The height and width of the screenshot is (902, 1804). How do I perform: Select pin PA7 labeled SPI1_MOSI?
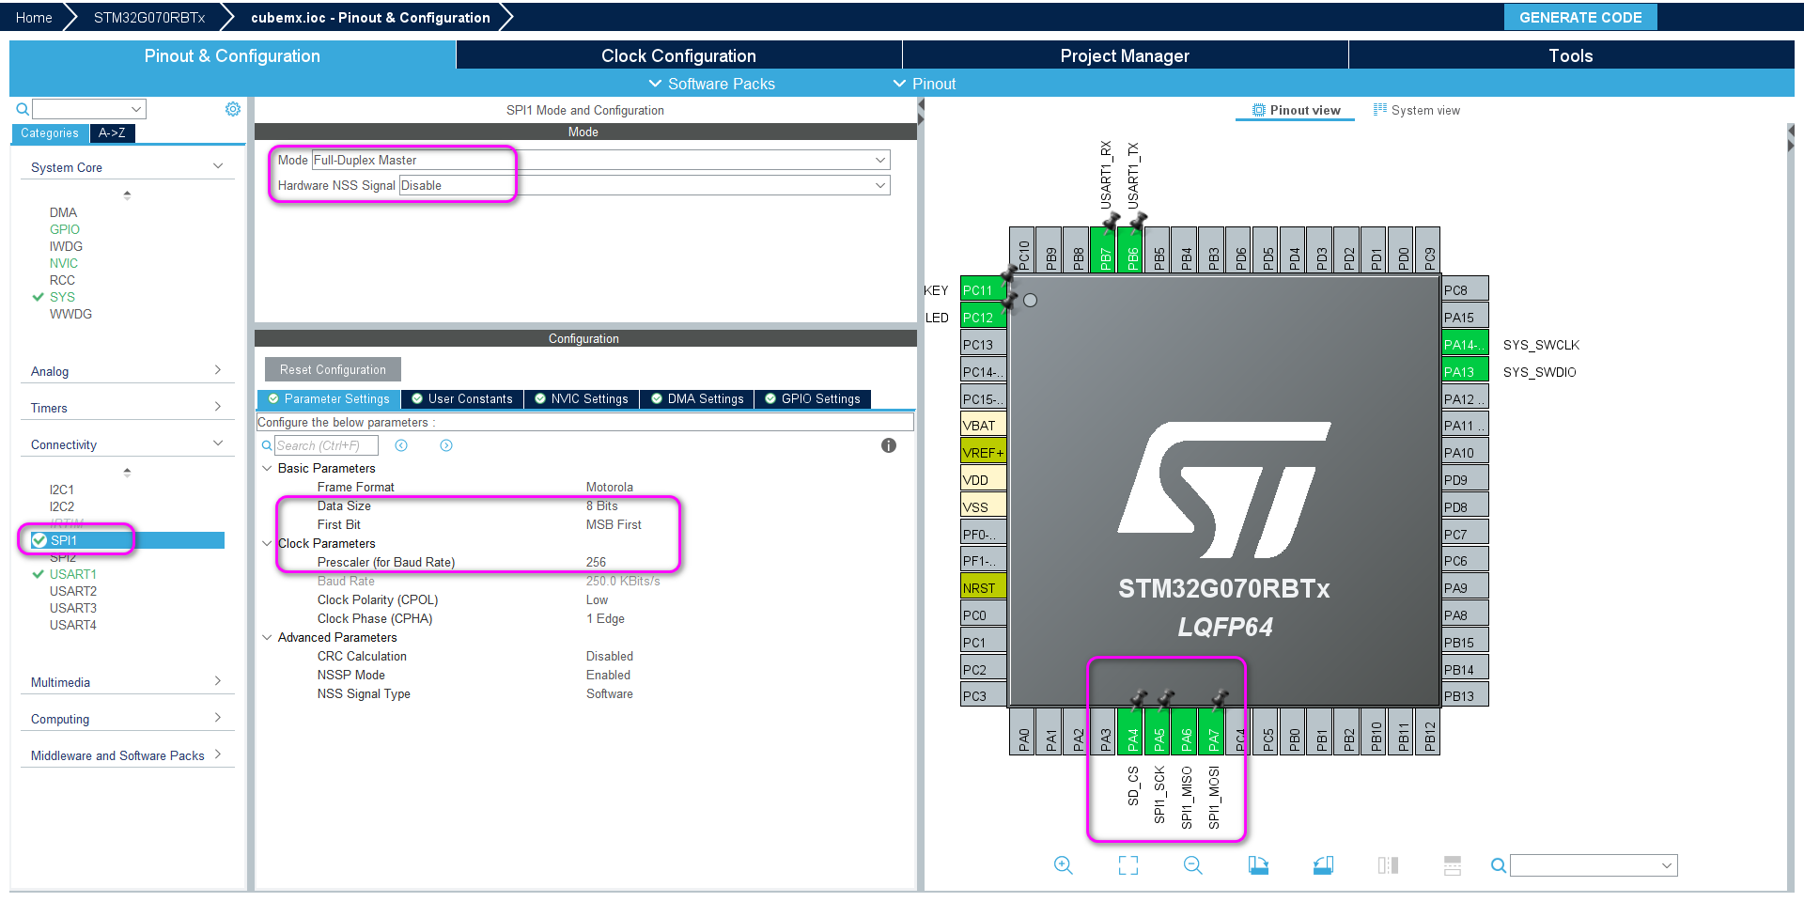coord(1214,731)
